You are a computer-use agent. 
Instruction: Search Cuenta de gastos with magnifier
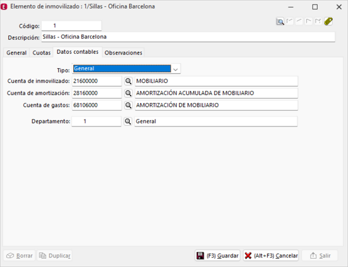(x=128, y=105)
